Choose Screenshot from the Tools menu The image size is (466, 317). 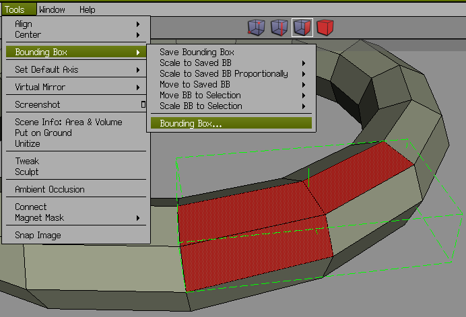click(x=76, y=104)
